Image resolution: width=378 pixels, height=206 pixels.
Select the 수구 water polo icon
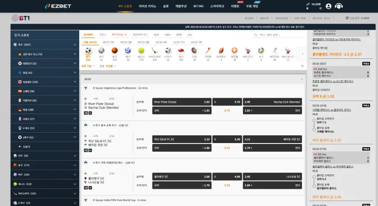pos(261,50)
